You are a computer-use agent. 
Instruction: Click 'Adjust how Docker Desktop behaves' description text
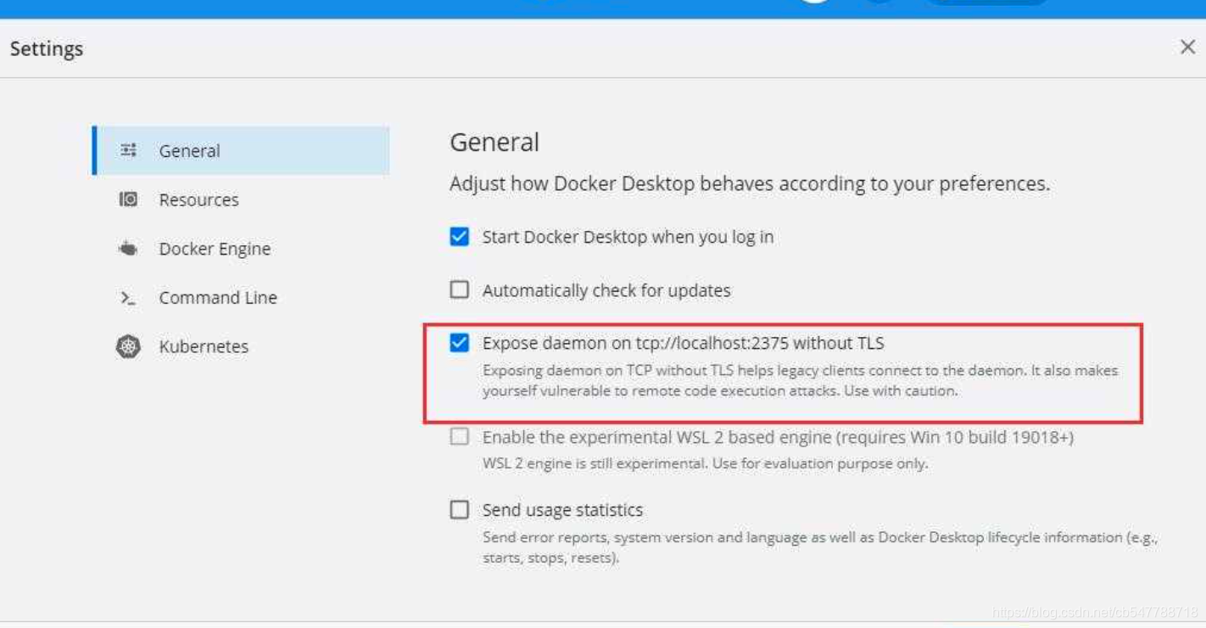750,184
